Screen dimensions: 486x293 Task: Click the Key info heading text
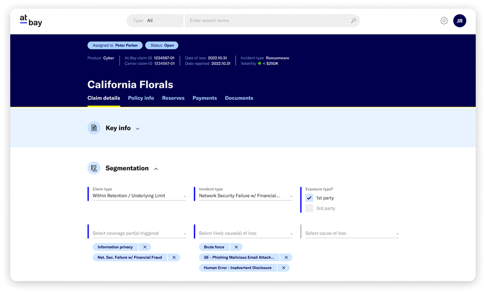click(118, 128)
